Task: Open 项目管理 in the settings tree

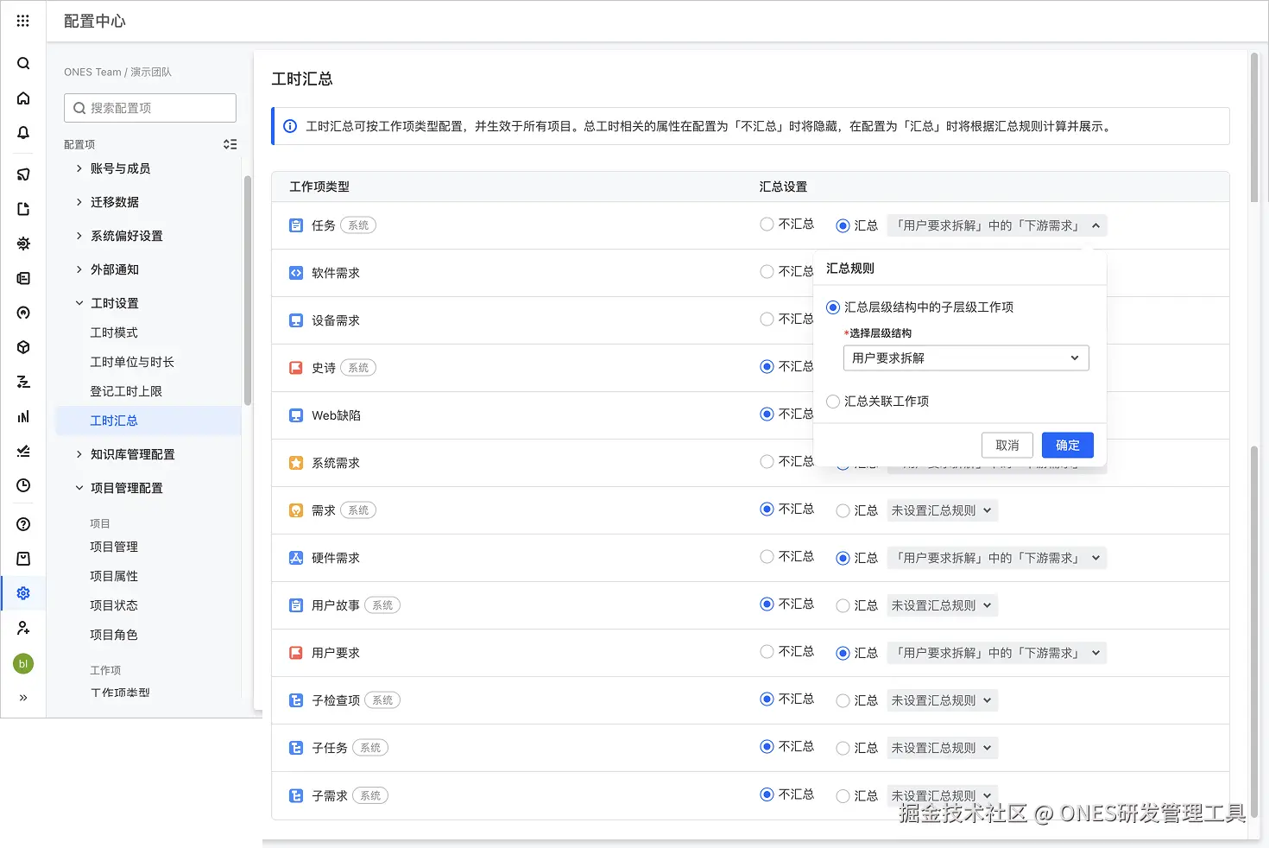Action: click(x=114, y=547)
